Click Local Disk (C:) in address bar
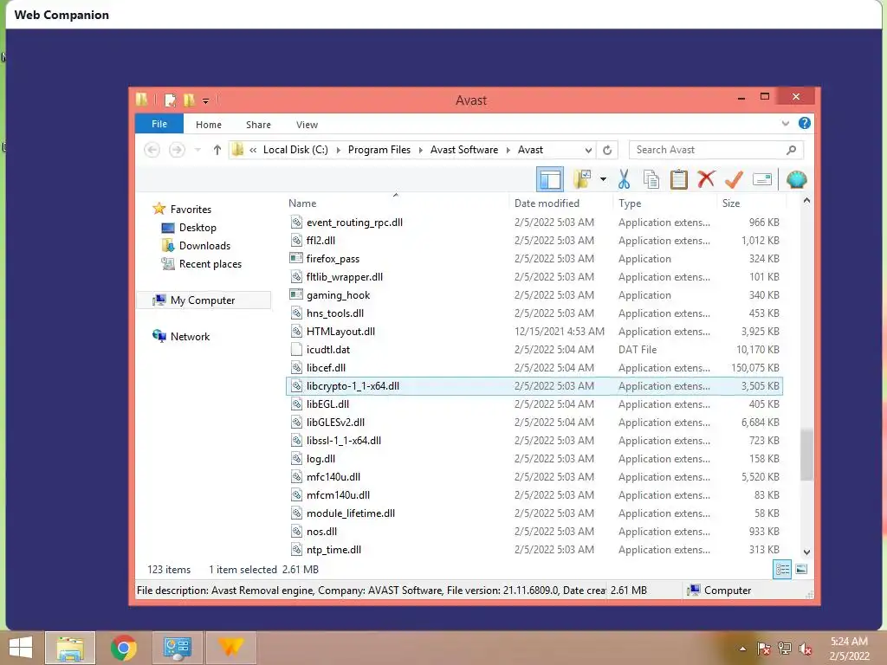The width and height of the screenshot is (887, 665). pyautogui.click(x=295, y=150)
